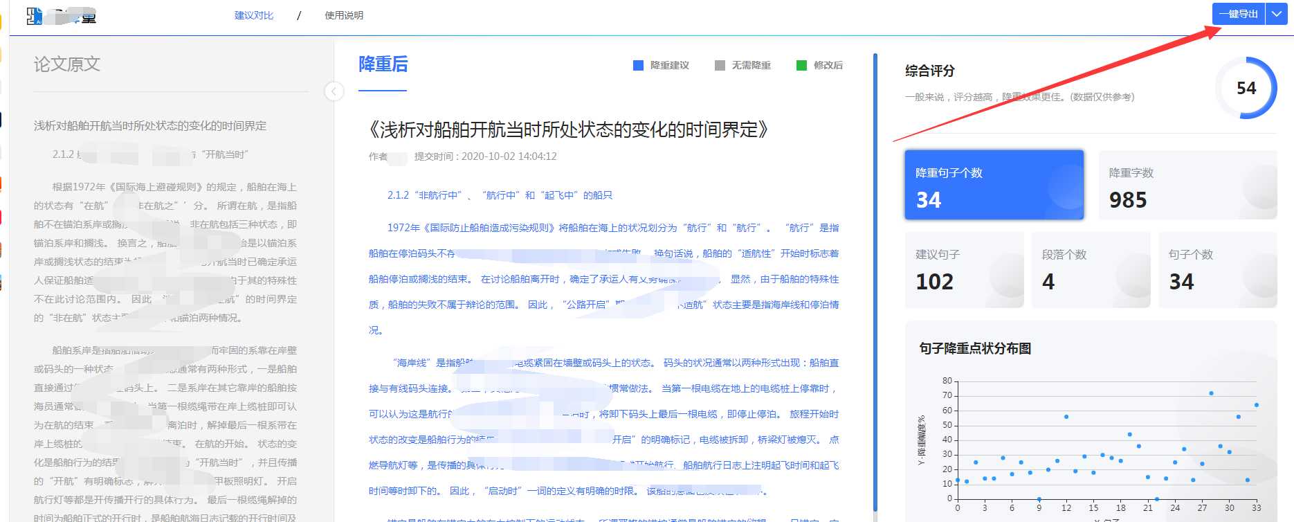Screen dimensions: 1294x522
Task: Click the gray 无需降重 legend swatch
Action: pyautogui.click(x=720, y=65)
